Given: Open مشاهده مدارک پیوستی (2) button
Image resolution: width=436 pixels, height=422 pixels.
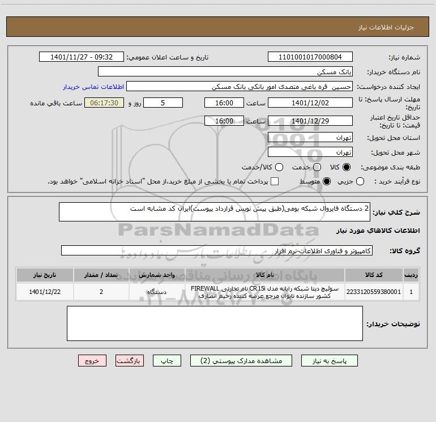Looking at the screenshot, I should coord(241,361).
